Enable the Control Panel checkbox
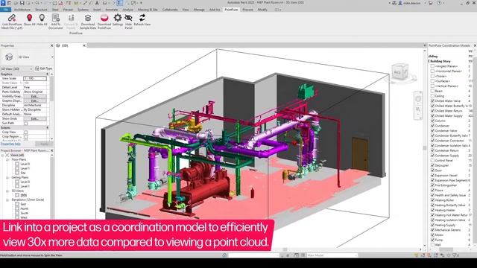 point(432,161)
